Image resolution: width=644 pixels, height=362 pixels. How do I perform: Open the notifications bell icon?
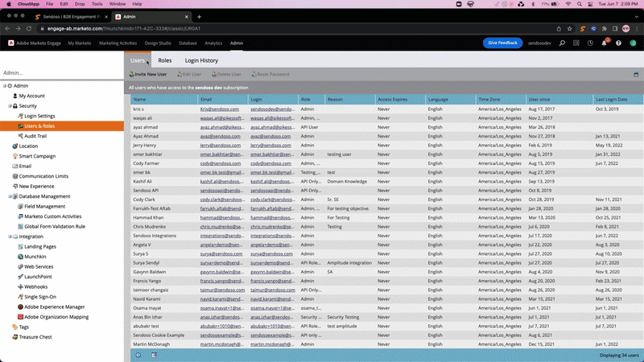coord(605,43)
